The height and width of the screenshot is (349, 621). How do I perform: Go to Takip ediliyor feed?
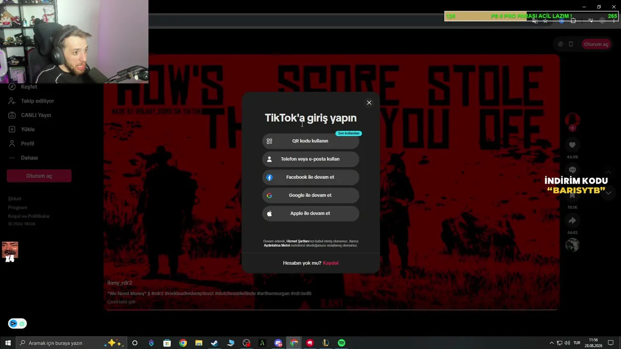pos(37,101)
